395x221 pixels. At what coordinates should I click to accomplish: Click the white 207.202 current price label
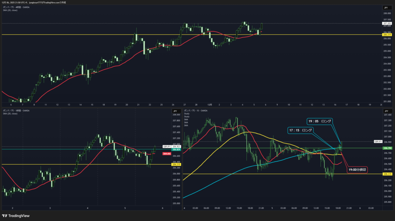click(x=387, y=24)
